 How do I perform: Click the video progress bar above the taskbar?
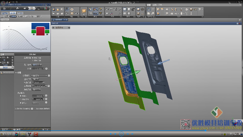point(121,131)
